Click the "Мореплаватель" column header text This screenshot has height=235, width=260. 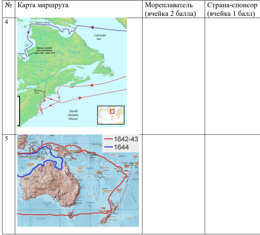pyautogui.click(x=169, y=6)
